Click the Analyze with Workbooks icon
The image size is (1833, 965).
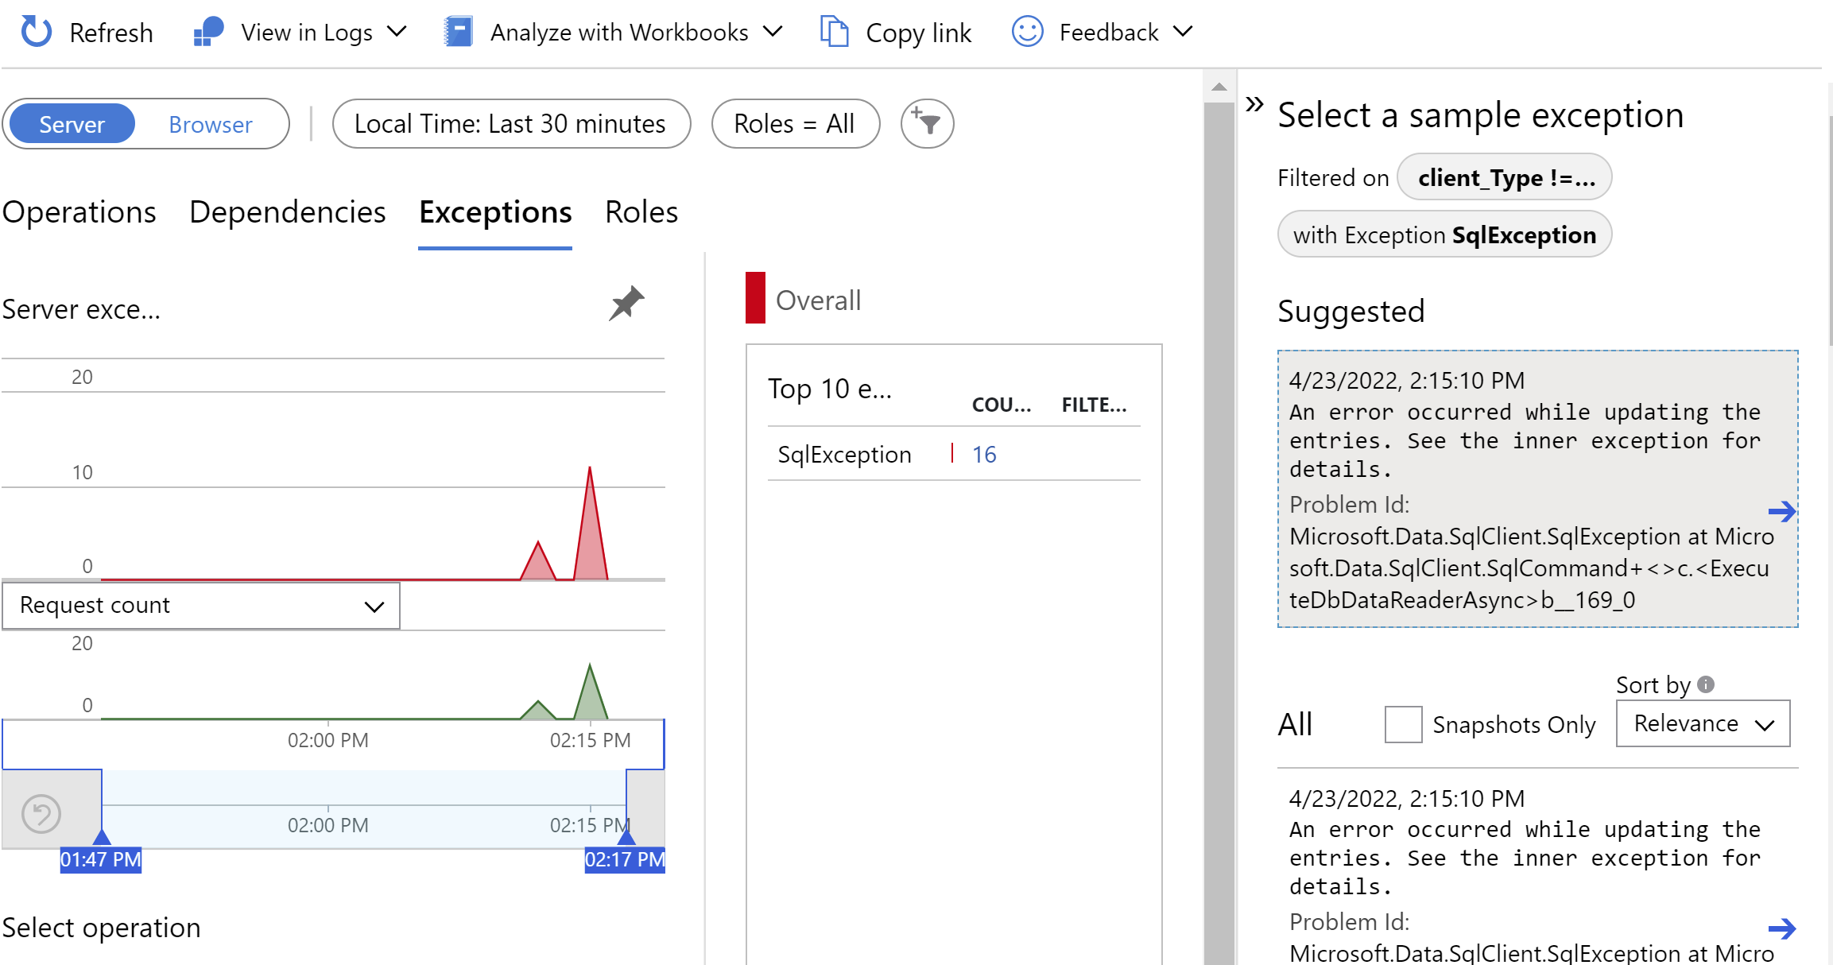tap(459, 32)
